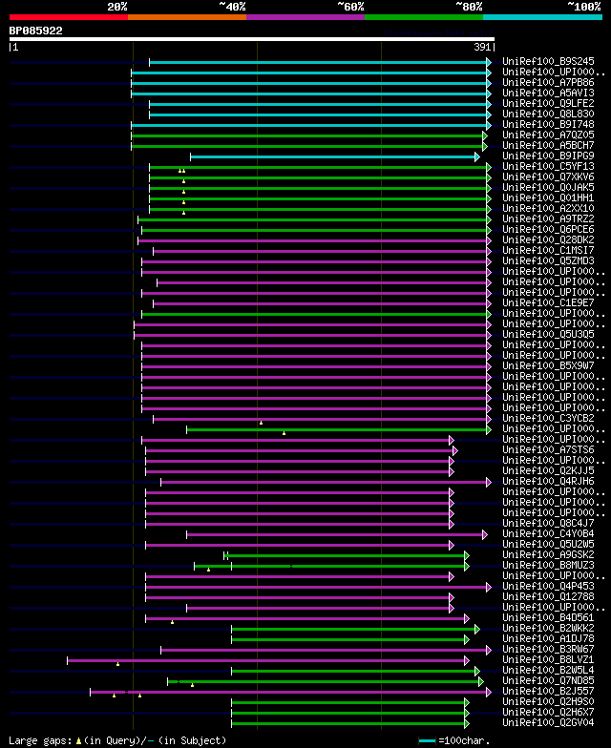611x748 pixels.
Task: Select the purple alignment bar for Q5U3Q5
Action: [x=311, y=336]
